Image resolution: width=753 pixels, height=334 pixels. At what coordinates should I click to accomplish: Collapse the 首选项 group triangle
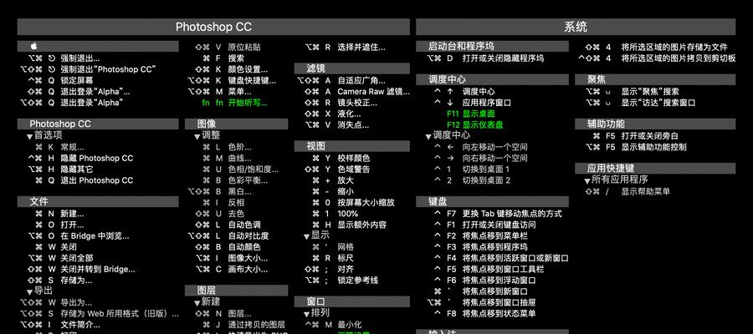coord(30,137)
